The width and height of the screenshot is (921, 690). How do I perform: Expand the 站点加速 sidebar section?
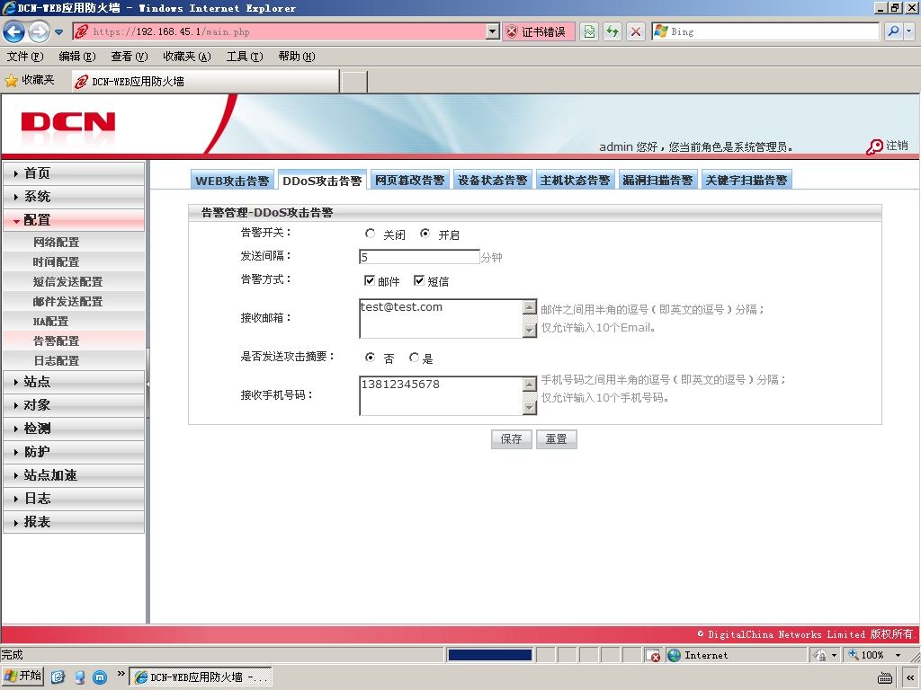tap(74, 475)
